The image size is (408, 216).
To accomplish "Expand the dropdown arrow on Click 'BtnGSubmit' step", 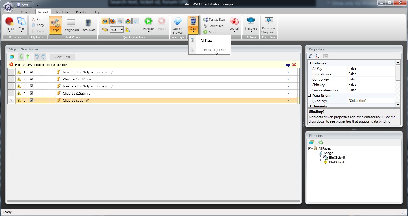I will pos(288,93).
